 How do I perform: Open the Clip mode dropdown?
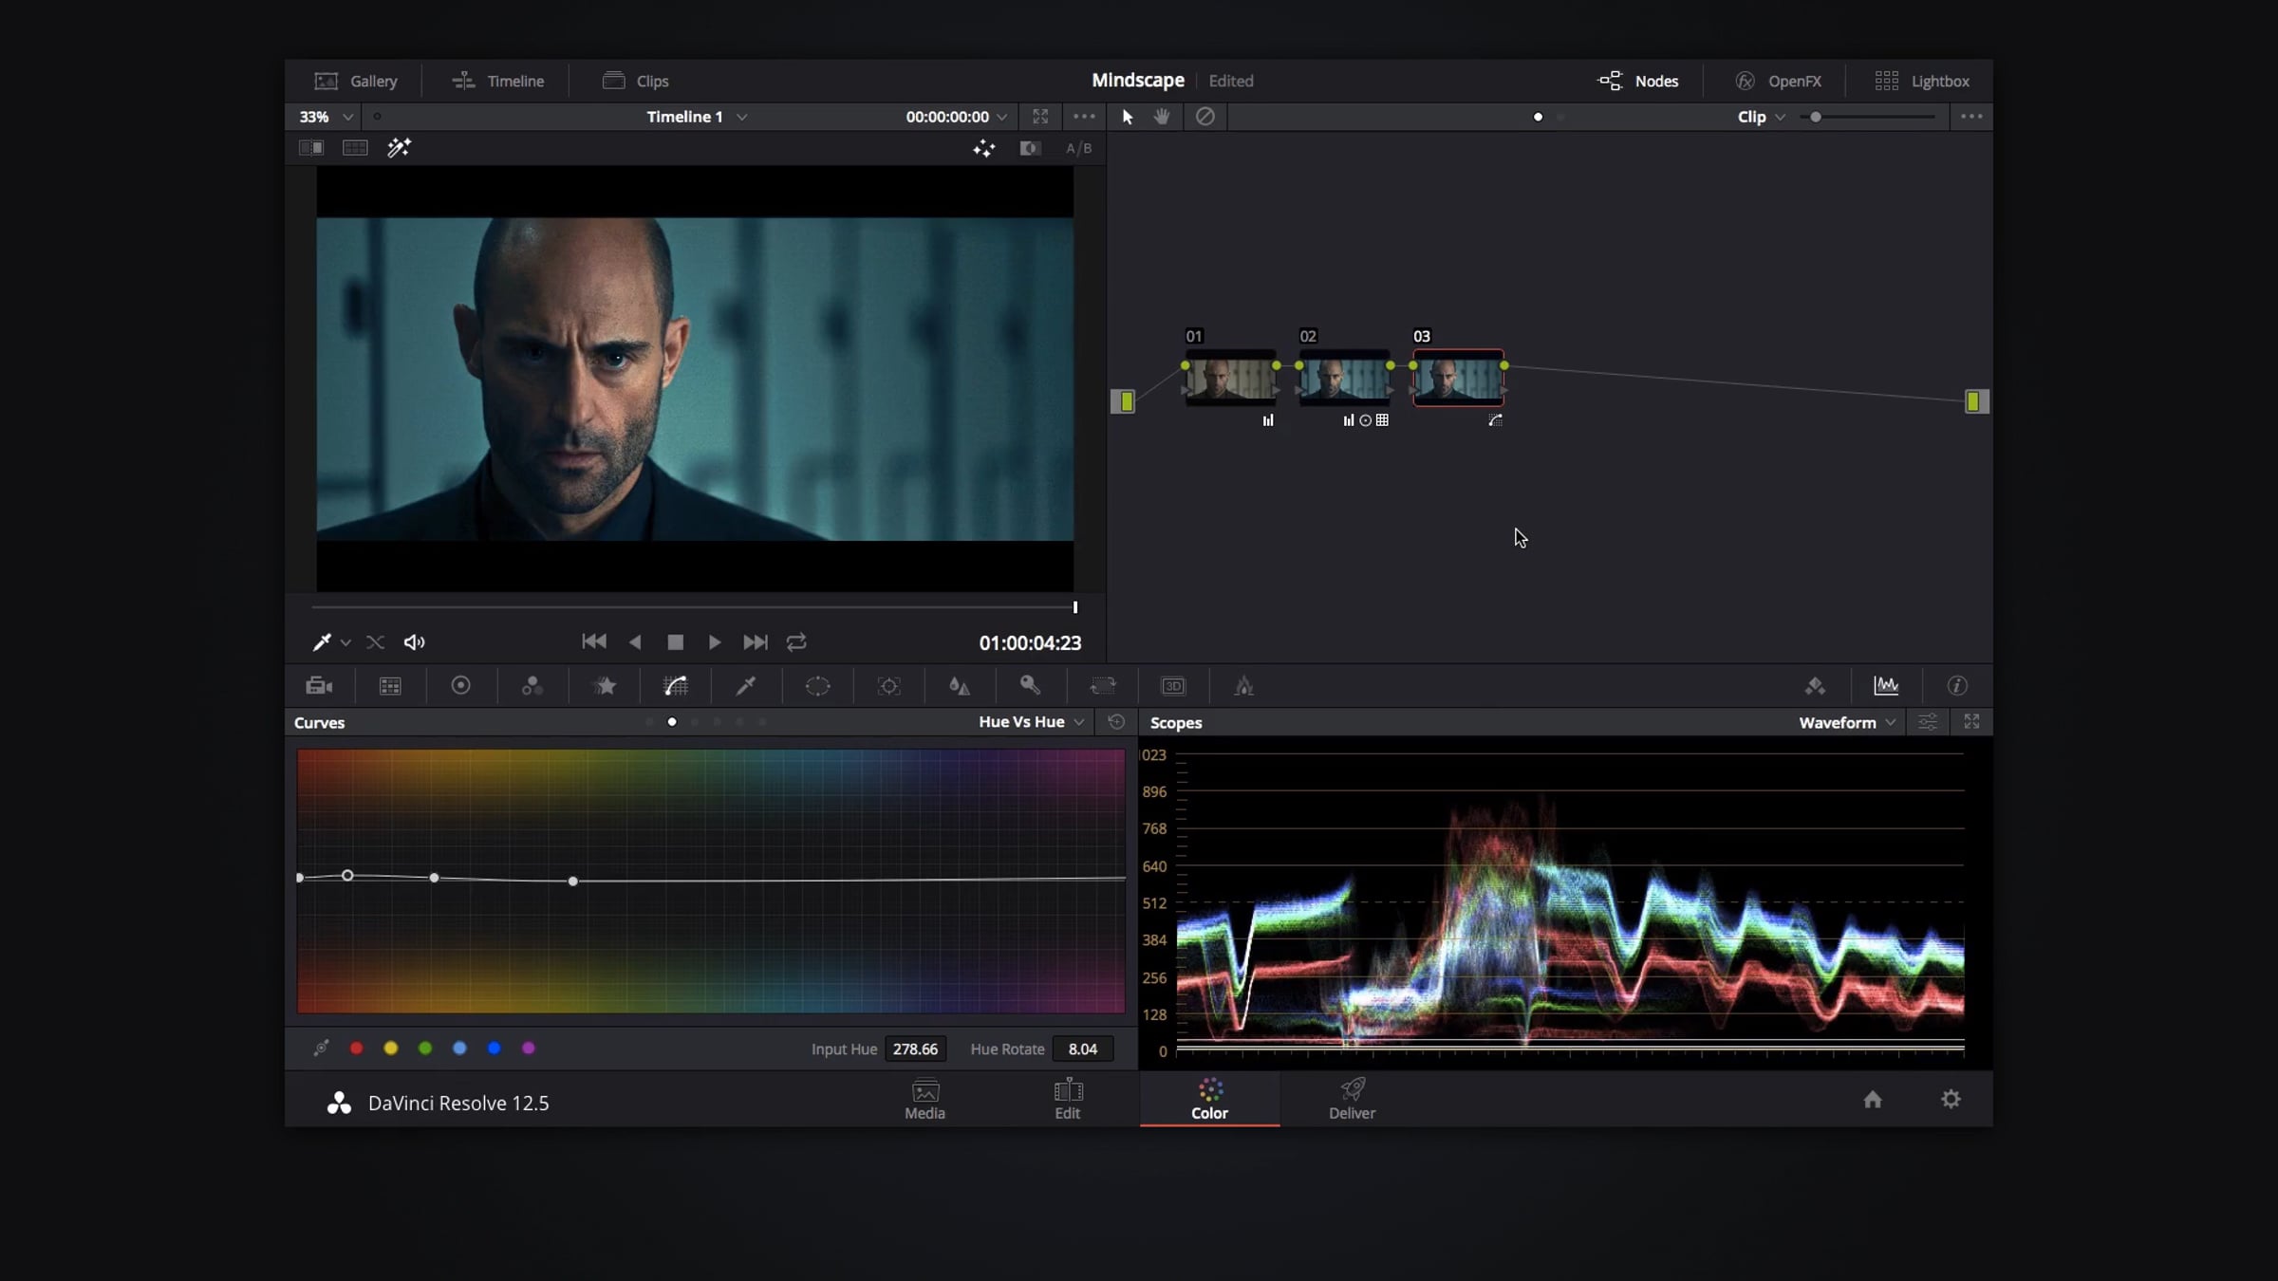point(1762,117)
